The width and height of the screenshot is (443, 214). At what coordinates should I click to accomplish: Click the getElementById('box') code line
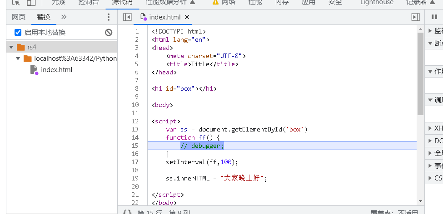tap(236, 129)
